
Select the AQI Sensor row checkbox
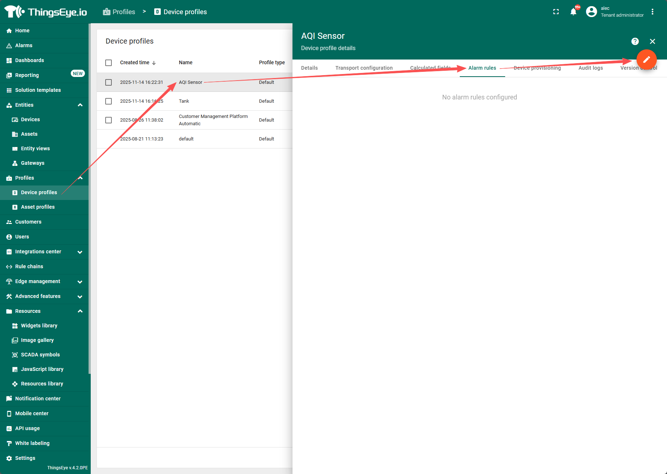point(109,82)
